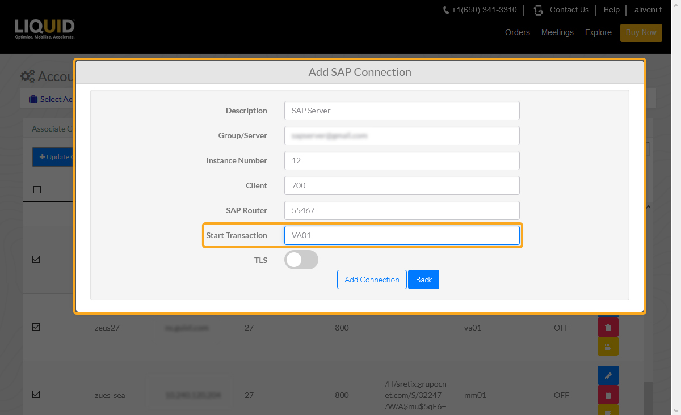Click the Contact Us device icon
Image resolution: width=681 pixels, height=415 pixels.
539,10
